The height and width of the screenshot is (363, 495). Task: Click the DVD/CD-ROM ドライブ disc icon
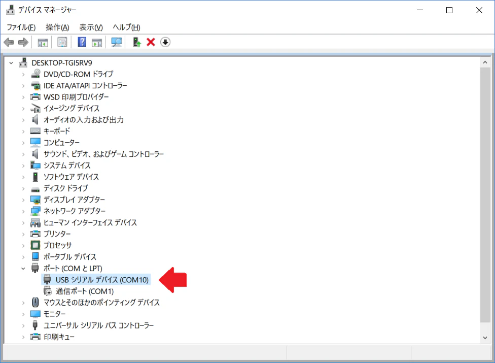click(x=36, y=74)
